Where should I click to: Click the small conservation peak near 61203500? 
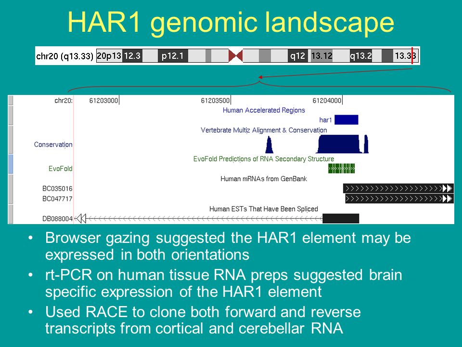pos(269,145)
